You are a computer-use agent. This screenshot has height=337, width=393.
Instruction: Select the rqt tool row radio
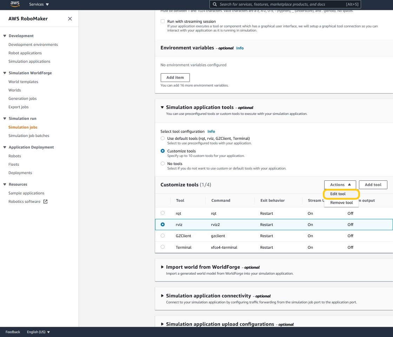coord(163,213)
